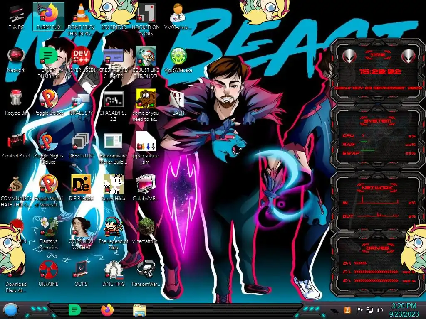
Task: Open Ransomware Maker Build... icon
Action: click(x=113, y=148)
